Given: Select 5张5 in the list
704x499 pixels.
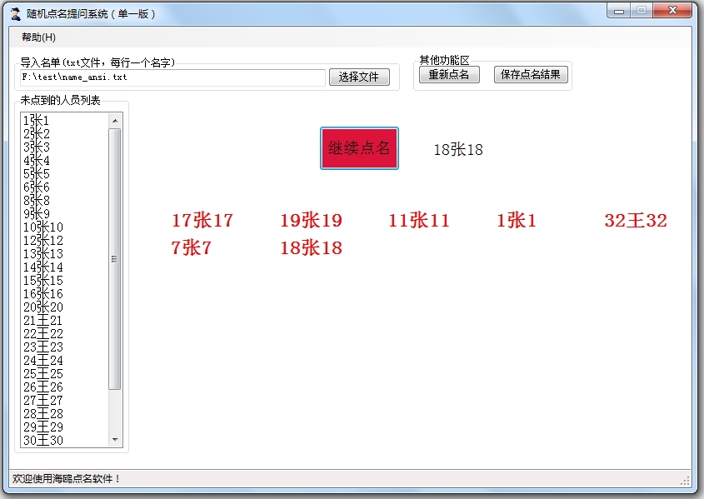Looking at the screenshot, I should tap(65, 173).
